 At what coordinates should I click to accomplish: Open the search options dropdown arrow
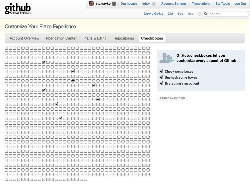[208, 14]
